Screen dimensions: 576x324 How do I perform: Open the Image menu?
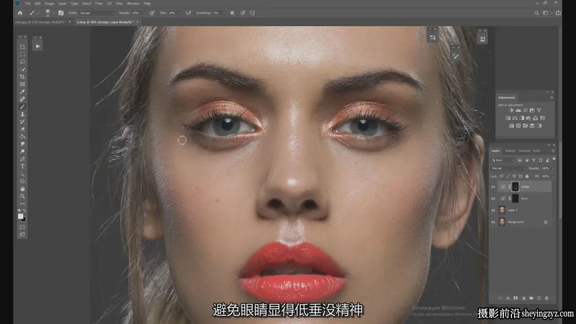[49, 3]
